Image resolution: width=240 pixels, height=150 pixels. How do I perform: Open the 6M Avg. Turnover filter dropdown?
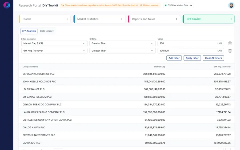coord(54,51)
